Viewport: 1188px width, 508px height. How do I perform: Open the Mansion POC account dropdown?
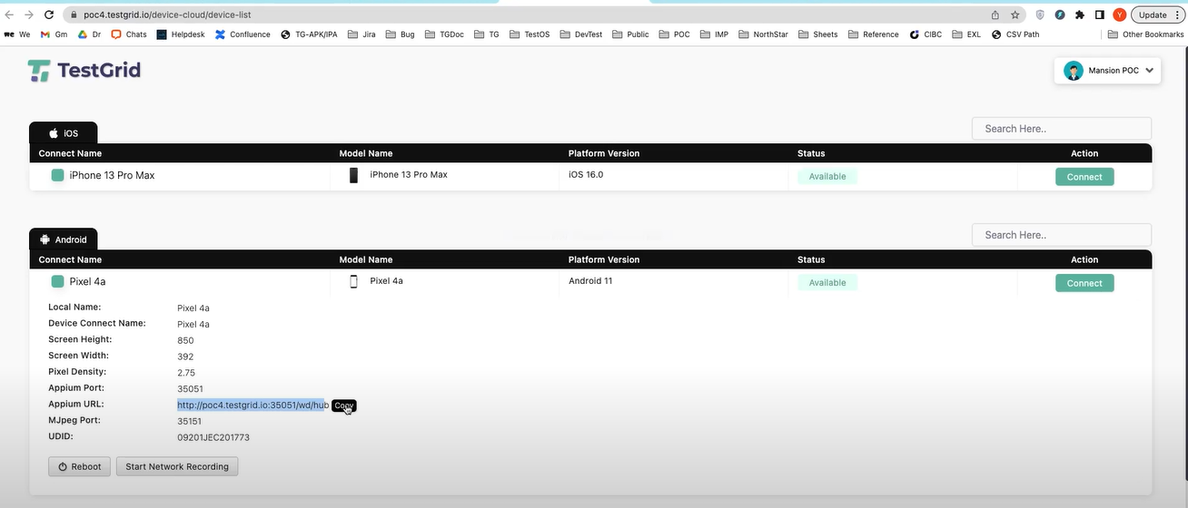pyautogui.click(x=1107, y=71)
